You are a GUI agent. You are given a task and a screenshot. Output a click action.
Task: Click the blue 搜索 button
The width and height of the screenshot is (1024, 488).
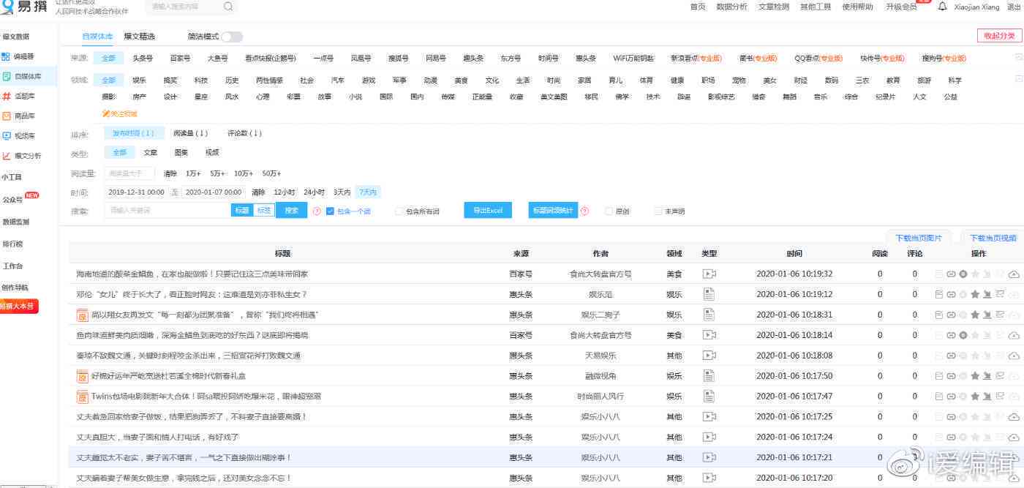tap(292, 211)
